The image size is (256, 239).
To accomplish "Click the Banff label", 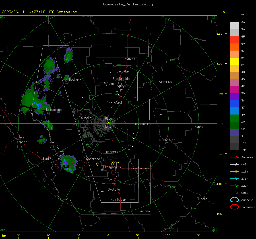I will tap(47, 158).
